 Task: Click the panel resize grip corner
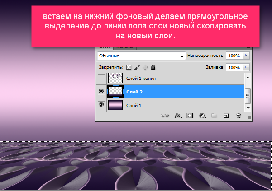(x=249, y=117)
